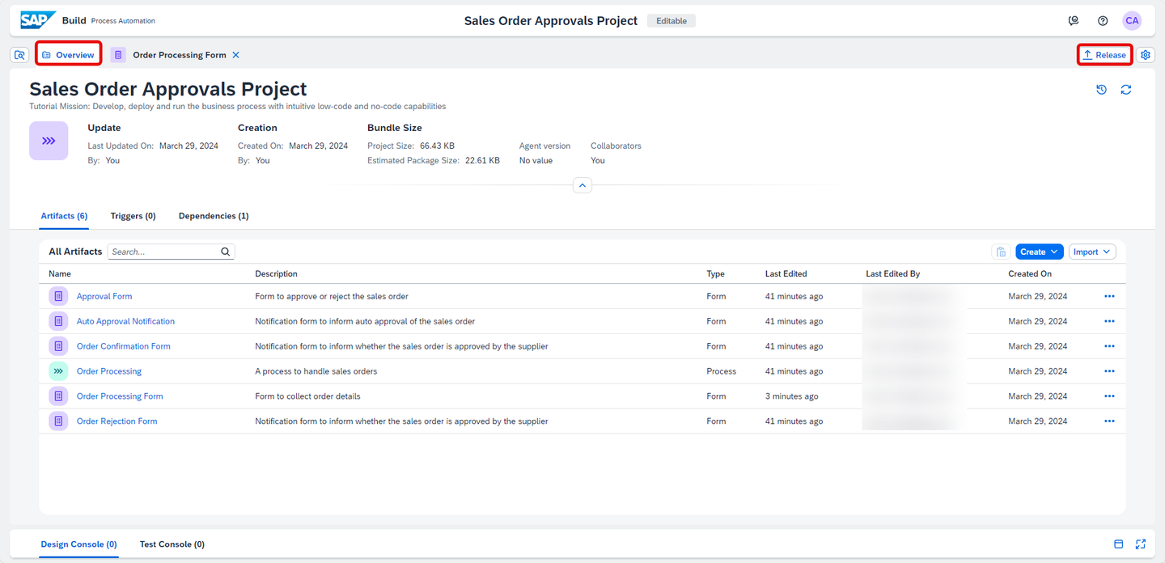Switch to the Overview tab
Image resolution: width=1165 pixels, height=563 pixels.
[x=69, y=55]
